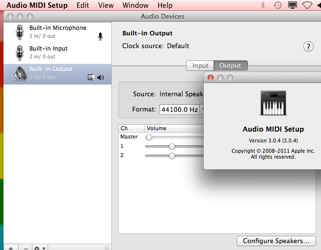Click the system alert sound Finder icon
The height and width of the screenshot is (250, 321).
point(91,77)
